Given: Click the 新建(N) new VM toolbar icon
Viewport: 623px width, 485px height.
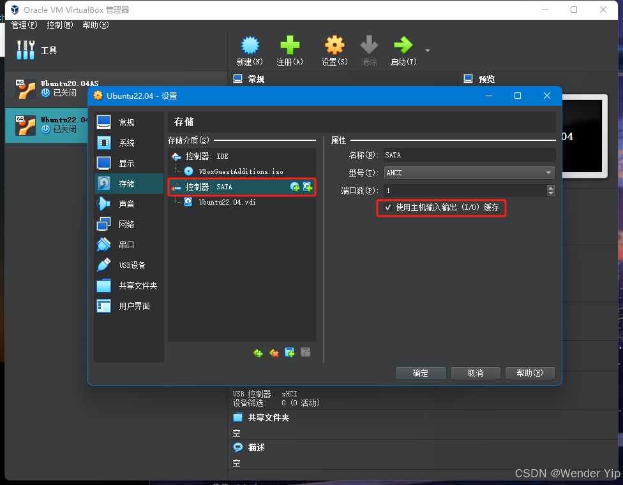Looking at the screenshot, I should click(250, 51).
